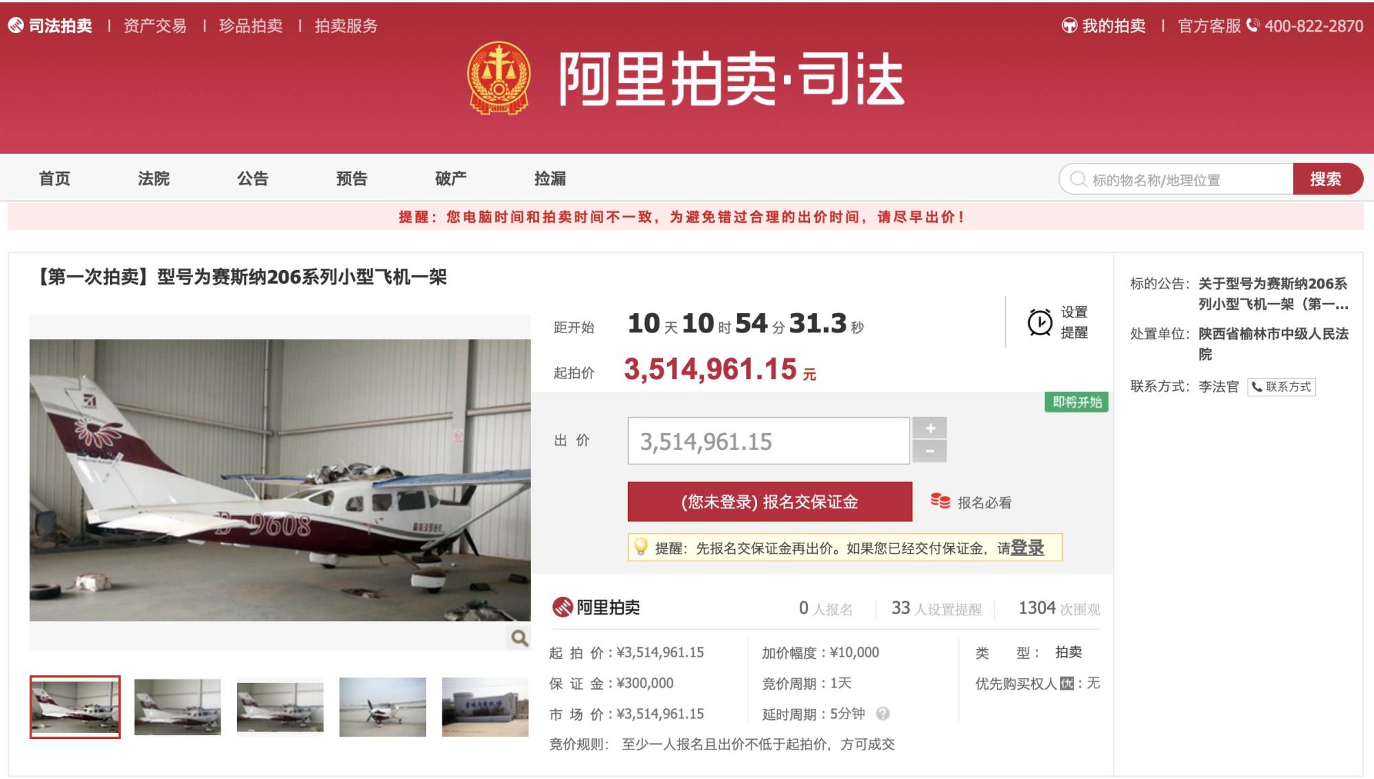This screenshot has height=779, width=1374.
Task: Select the fifth thumbnail showing a building
Action: tap(485, 707)
